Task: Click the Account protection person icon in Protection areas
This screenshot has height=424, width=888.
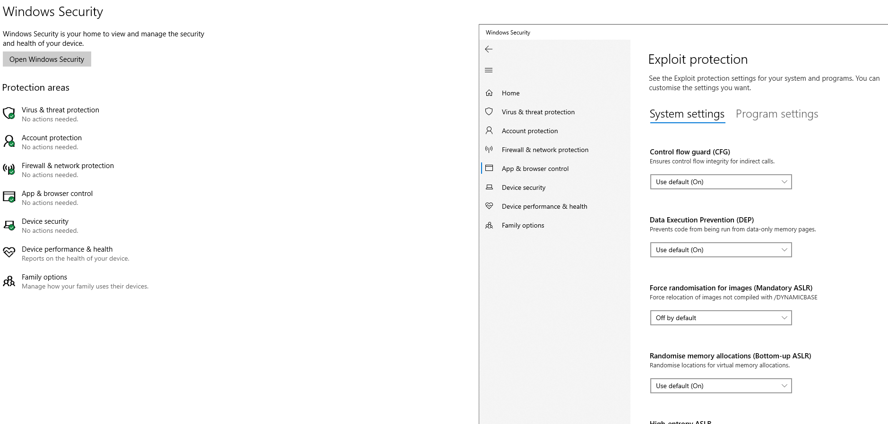Action: click(9, 141)
